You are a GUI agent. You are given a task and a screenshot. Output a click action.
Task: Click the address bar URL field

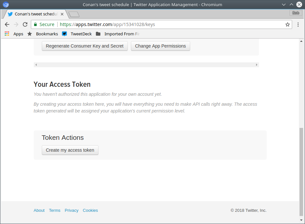point(162,24)
